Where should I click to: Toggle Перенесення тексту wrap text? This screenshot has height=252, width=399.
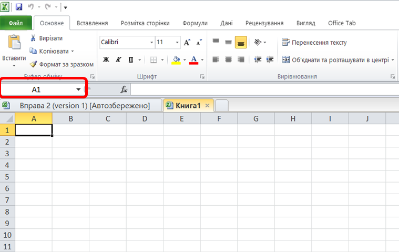click(314, 42)
